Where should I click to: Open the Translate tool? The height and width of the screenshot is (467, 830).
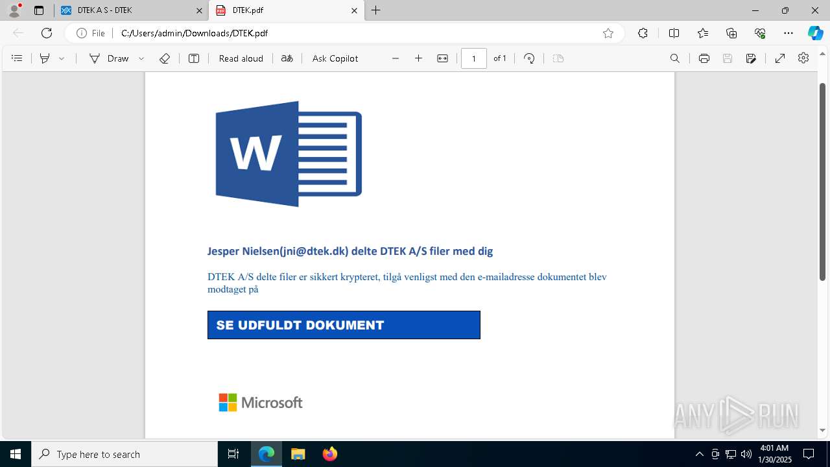point(287,58)
